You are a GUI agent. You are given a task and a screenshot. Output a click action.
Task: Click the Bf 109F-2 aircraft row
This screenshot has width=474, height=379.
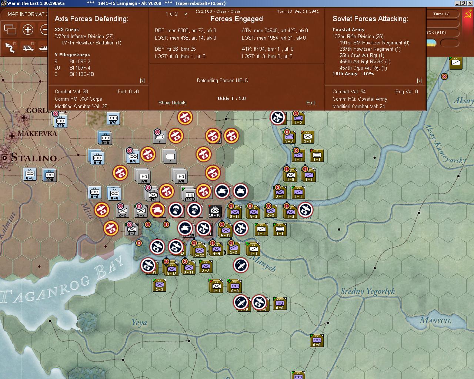[x=73, y=61]
